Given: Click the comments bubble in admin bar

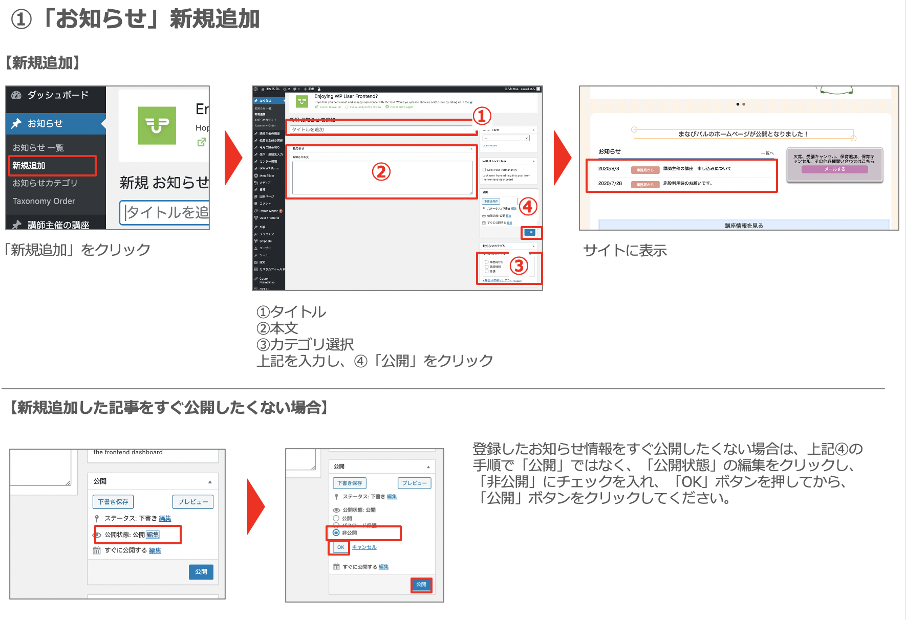Looking at the screenshot, I should pos(295,89).
